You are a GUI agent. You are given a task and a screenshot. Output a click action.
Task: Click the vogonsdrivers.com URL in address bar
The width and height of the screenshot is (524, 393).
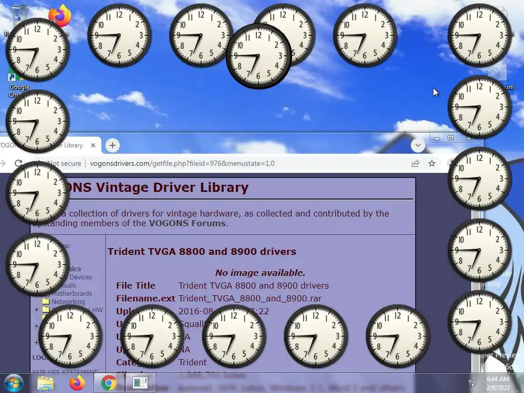182,163
